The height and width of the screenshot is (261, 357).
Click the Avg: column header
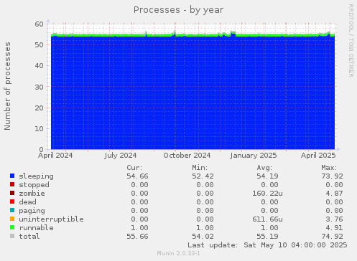(264, 168)
